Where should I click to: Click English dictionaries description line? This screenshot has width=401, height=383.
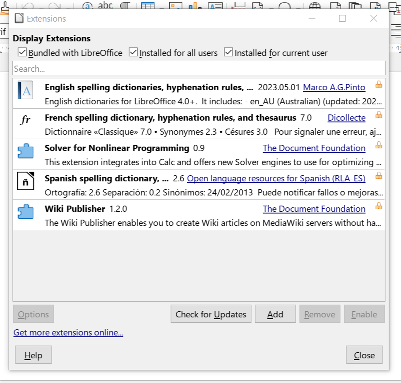[213, 101]
